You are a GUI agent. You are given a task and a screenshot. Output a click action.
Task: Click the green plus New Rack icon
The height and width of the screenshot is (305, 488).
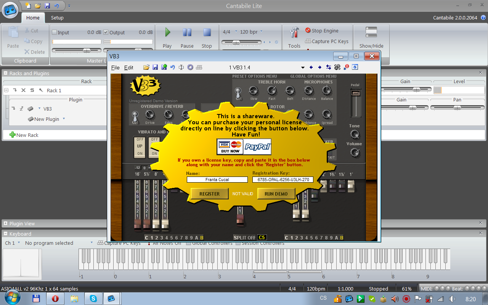coord(12,135)
